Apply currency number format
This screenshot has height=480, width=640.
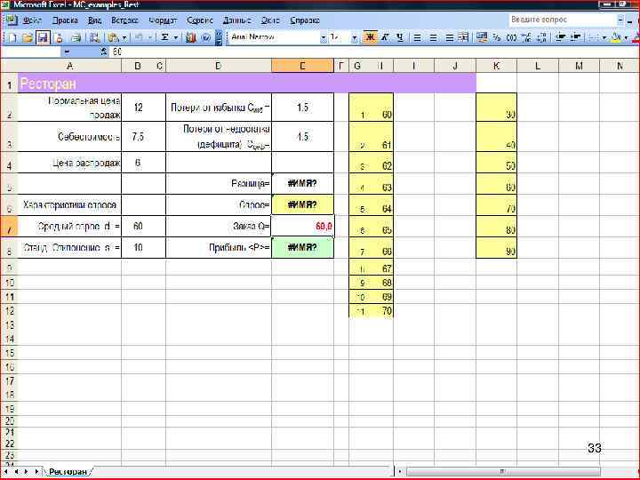point(482,37)
